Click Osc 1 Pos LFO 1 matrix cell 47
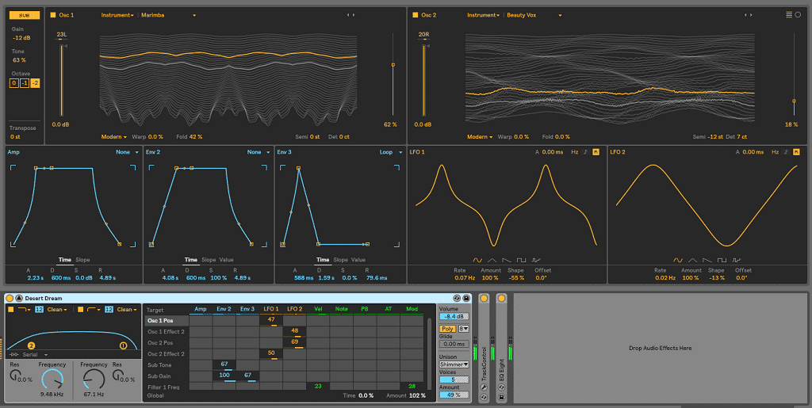The image size is (812, 408). coord(271,321)
